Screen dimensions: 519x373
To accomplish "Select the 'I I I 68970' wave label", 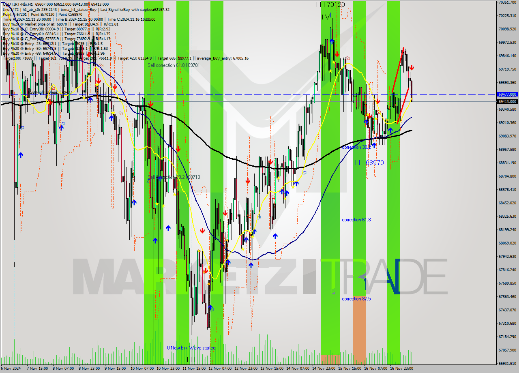I will [369, 163].
